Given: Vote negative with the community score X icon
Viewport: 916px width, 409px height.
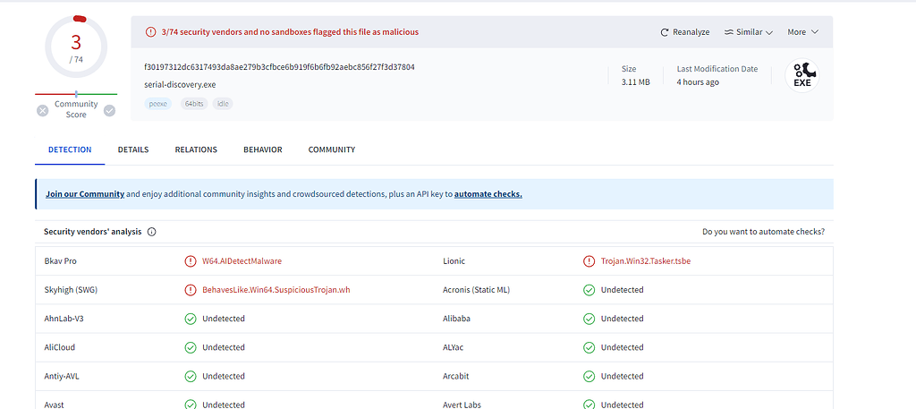Looking at the screenshot, I should click(43, 110).
